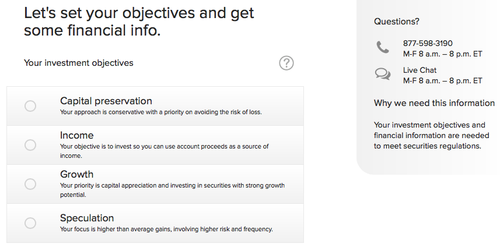Click the higher than average gains description
Image resolution: width=500 pixels, height=247 pixels.
pos(166,229)
